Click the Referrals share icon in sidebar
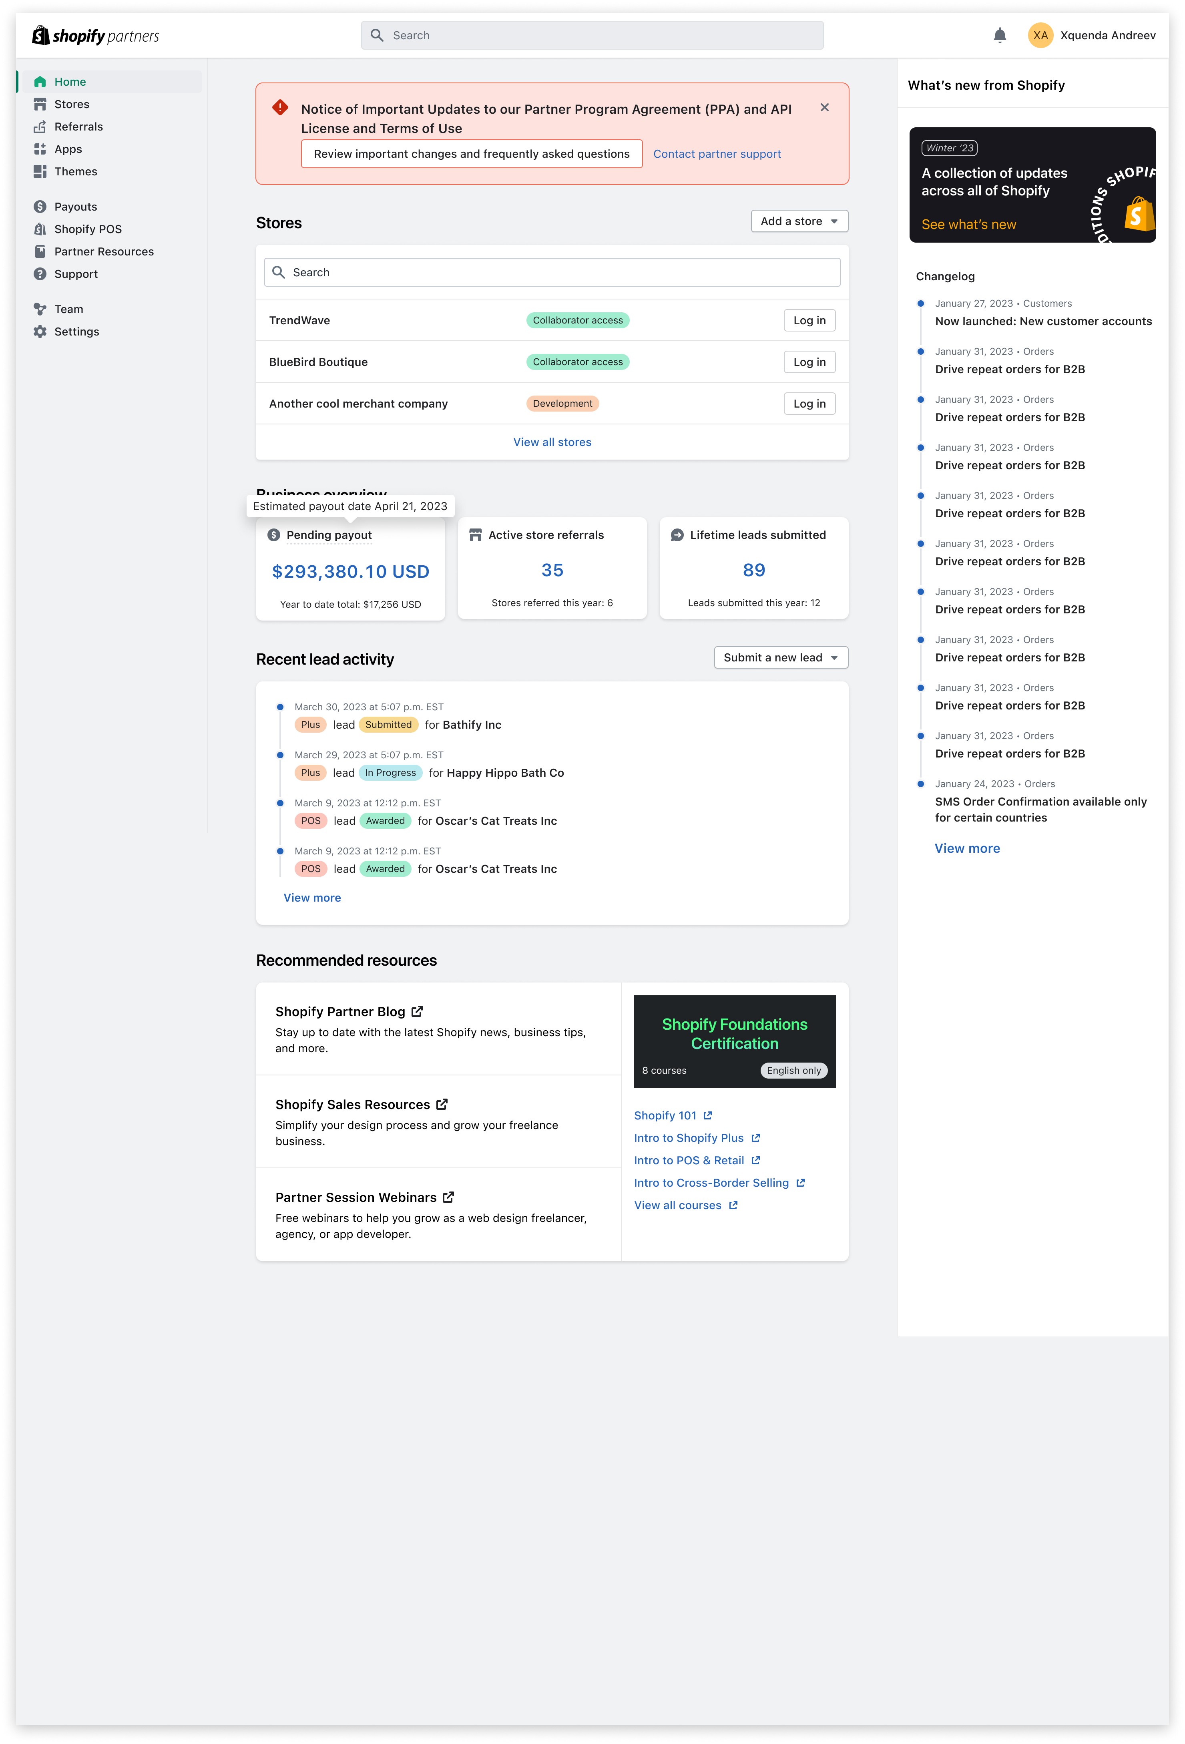The height and width of the screenshot is (1744, 1185). click(40, 127)
